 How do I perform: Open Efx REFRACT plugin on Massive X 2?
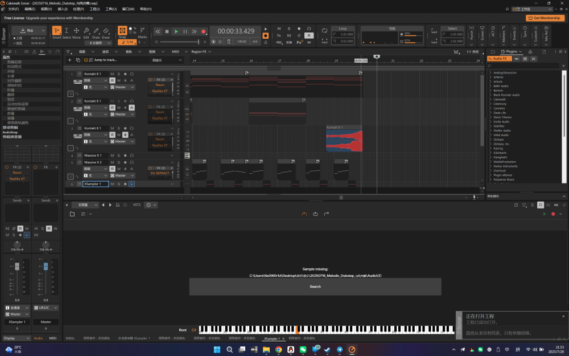point(160,173)
